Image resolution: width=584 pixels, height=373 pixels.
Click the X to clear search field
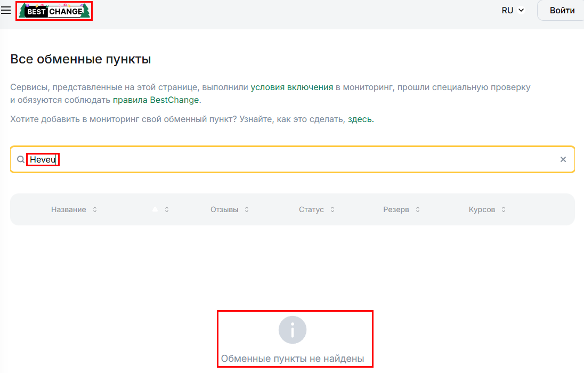point(563,159)
